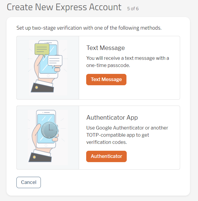Click the TOTP-compatible app description text
Image resolution: width=198 pixels, height=201 pixels.
point(127,135)
